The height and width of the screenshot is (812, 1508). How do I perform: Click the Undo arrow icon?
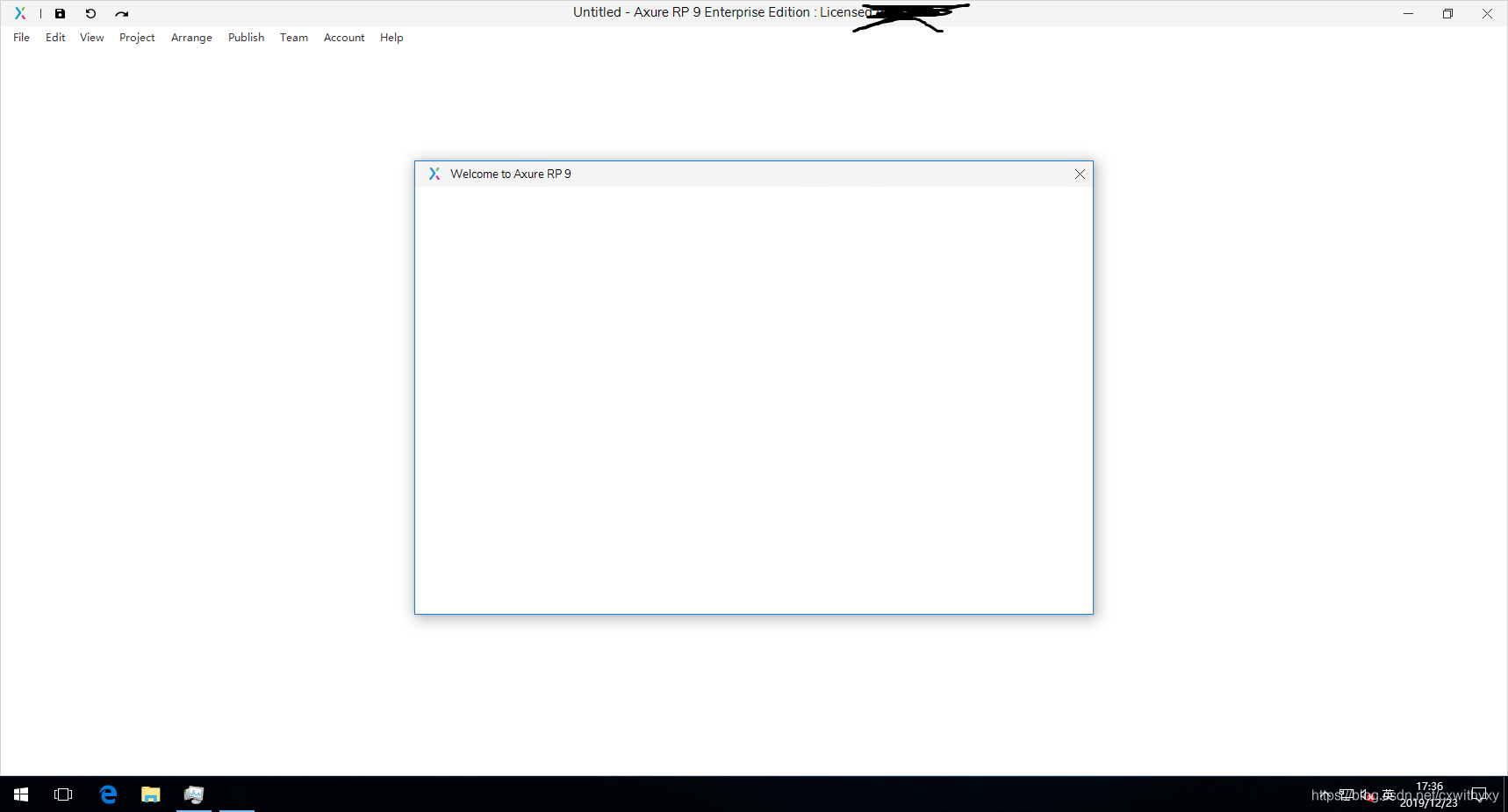pos(90,13)
